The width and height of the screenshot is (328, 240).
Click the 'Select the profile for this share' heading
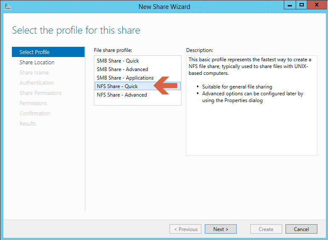pos(76,30)
